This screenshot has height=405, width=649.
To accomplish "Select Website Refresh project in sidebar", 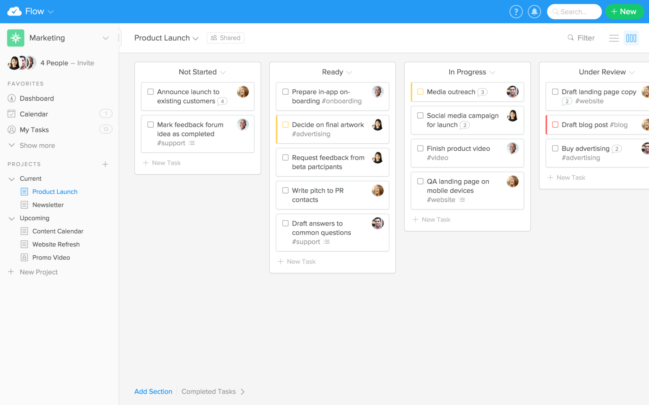I will coord(56,245).
